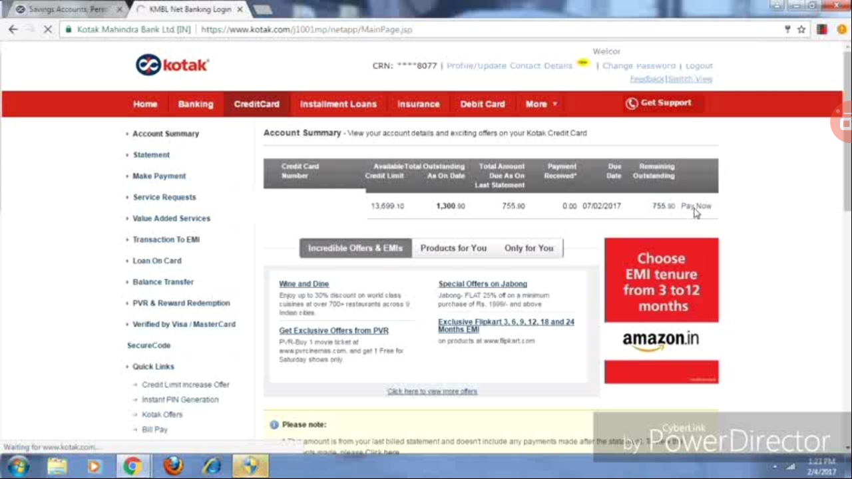The width and height of the screenshot is (852, 479).
Task: Click the Please note info icon
Action: (x=274, y=424)
